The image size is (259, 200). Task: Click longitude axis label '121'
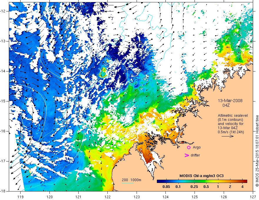point(78,197)
